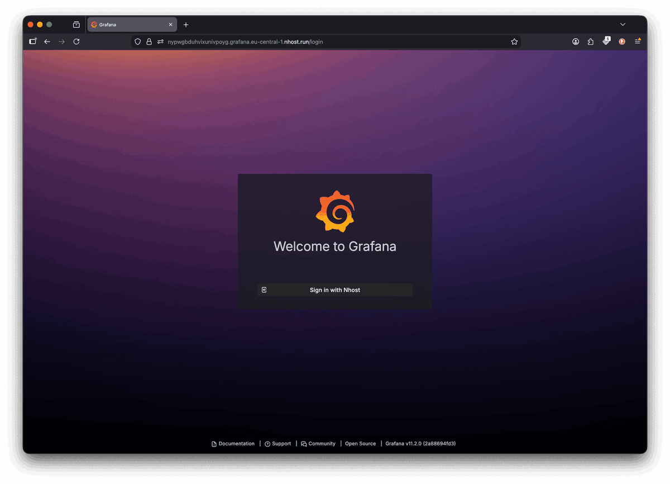Click the tab overview icon in title bar

[76, 25]
